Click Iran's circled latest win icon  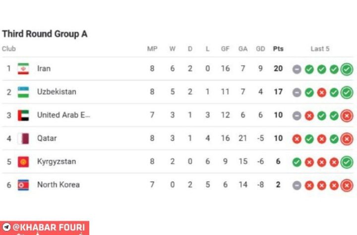pyautogui.click(x=347, y=69)
